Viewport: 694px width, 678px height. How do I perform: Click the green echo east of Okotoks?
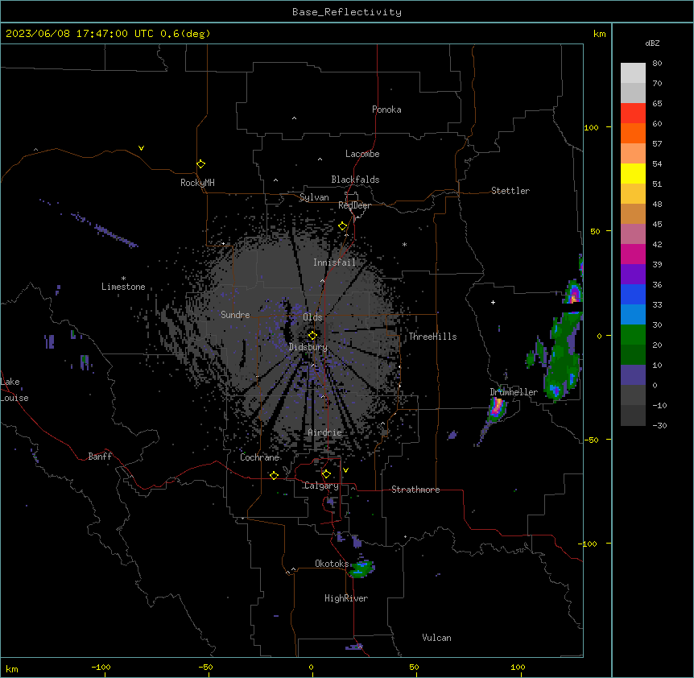362,569
